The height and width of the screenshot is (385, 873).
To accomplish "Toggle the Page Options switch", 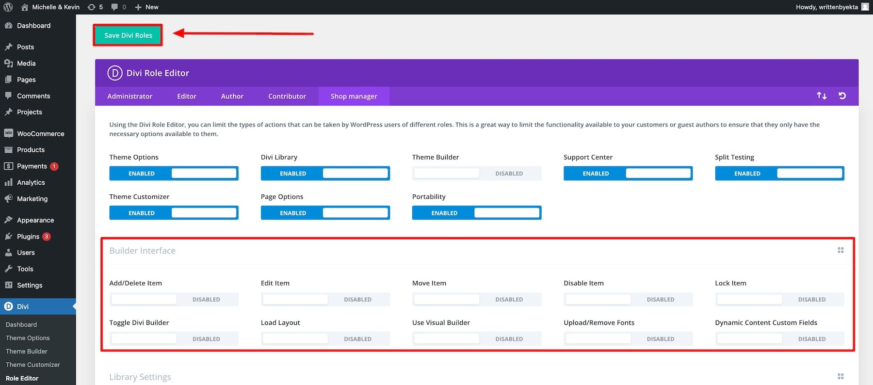I will pyautogui.click(x=325, y=213).
